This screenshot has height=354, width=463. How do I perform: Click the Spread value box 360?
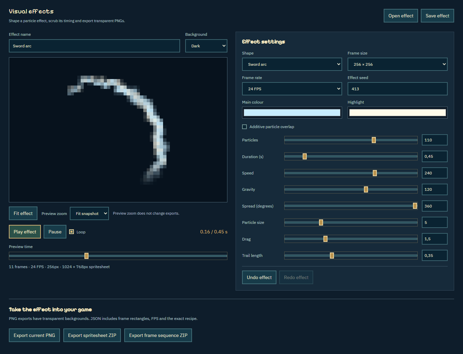coord(434,206)
